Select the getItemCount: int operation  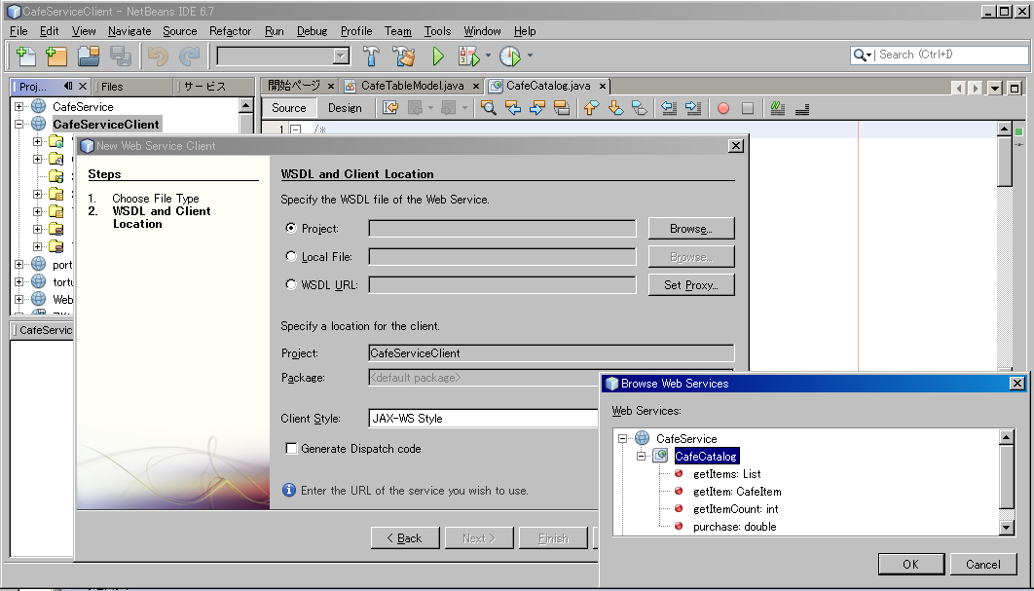(735, 509)
